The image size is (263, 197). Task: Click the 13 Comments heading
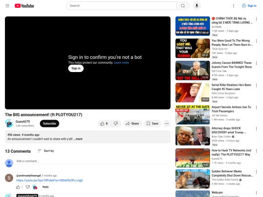(x=18, y=151)
